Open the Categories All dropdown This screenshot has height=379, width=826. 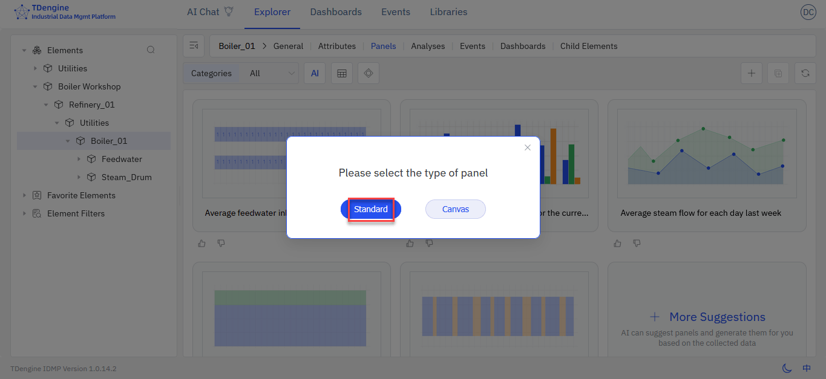274,73
